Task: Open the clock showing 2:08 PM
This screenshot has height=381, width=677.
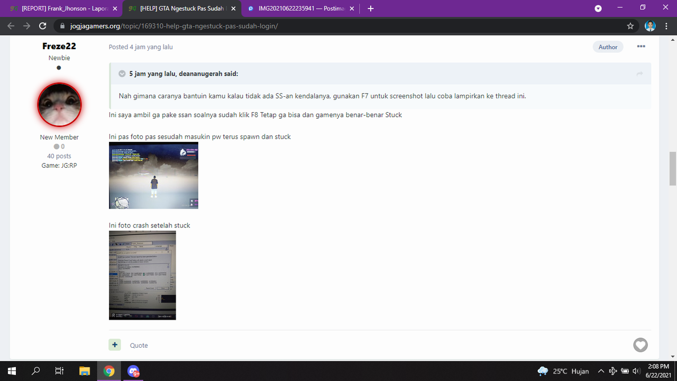Action: click(x=658, y=371)
